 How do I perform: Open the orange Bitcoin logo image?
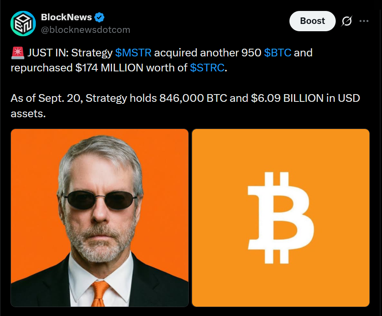pyautogui.click(x=281, y=218)
